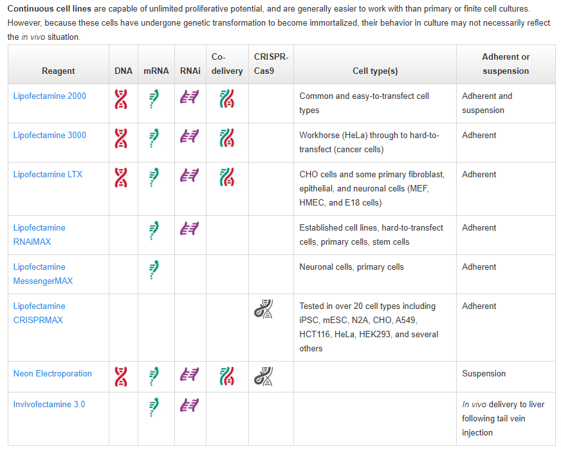Viewport: 561px width, 449px height.
Task: Select 'Adherent' in the Lipofectamine RNAiMAX row
Action: [479, 228]
